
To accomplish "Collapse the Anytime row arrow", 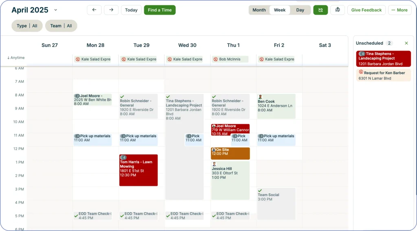I will [x=8, y=58].
